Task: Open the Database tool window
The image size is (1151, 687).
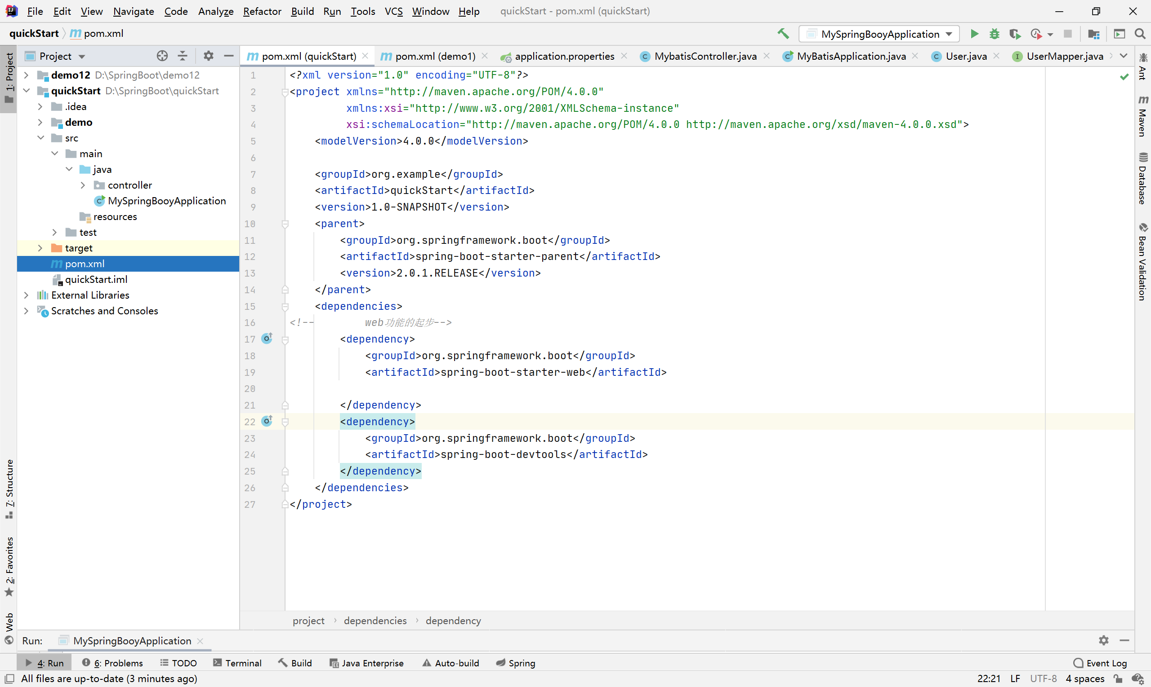Action: (1142, 178)
